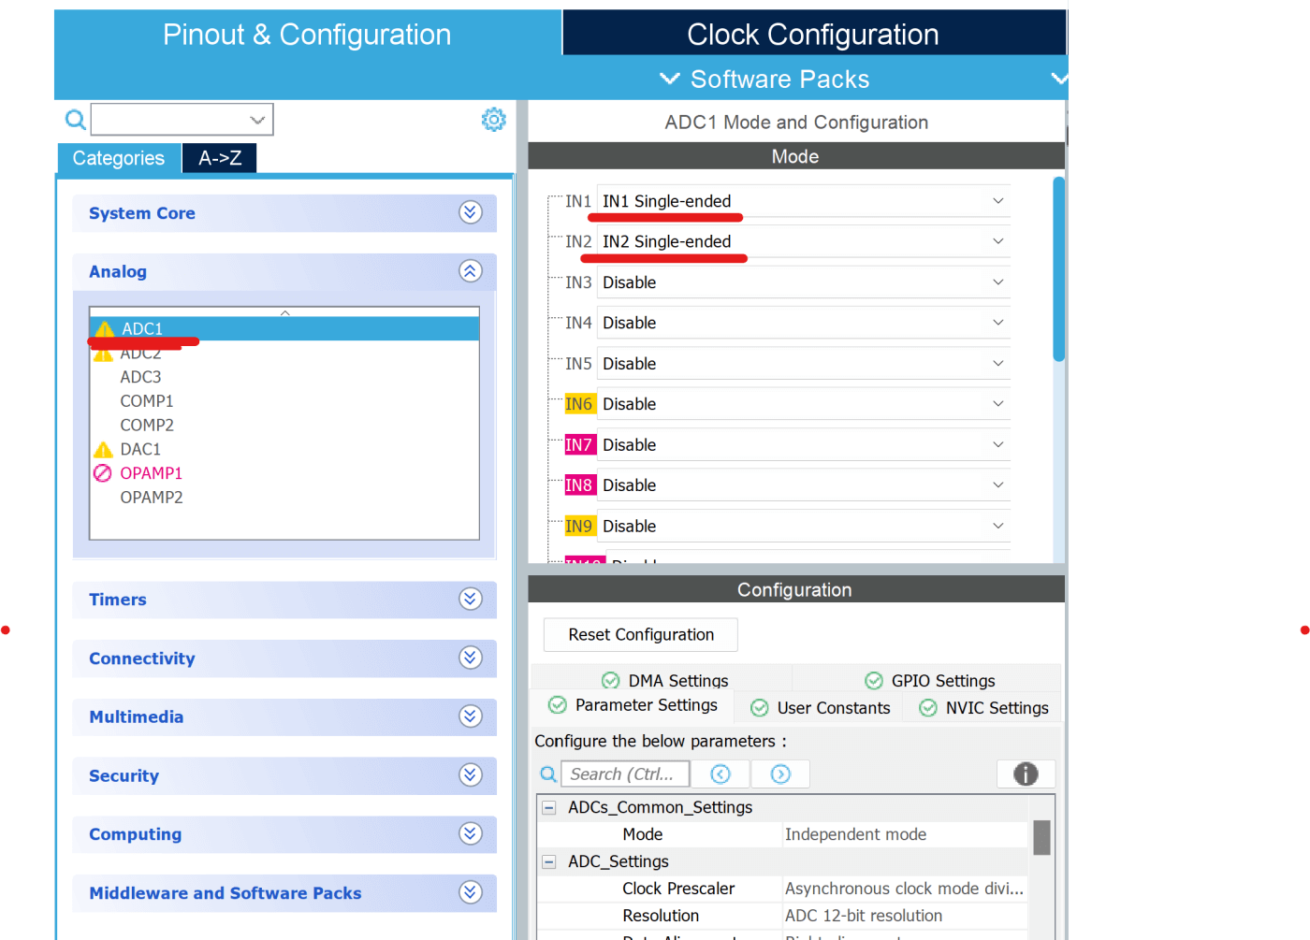1310x940 pixels.
Task: Click the Categories button
Action: tap(118, 157)
